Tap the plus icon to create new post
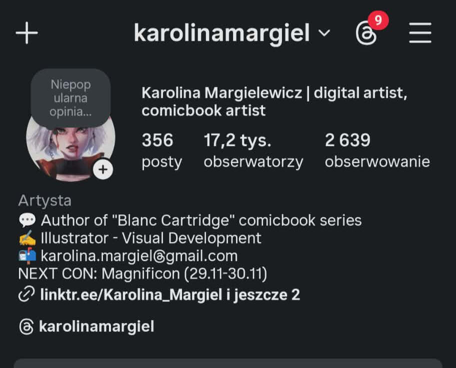456x368 pixels. point(27,33)
